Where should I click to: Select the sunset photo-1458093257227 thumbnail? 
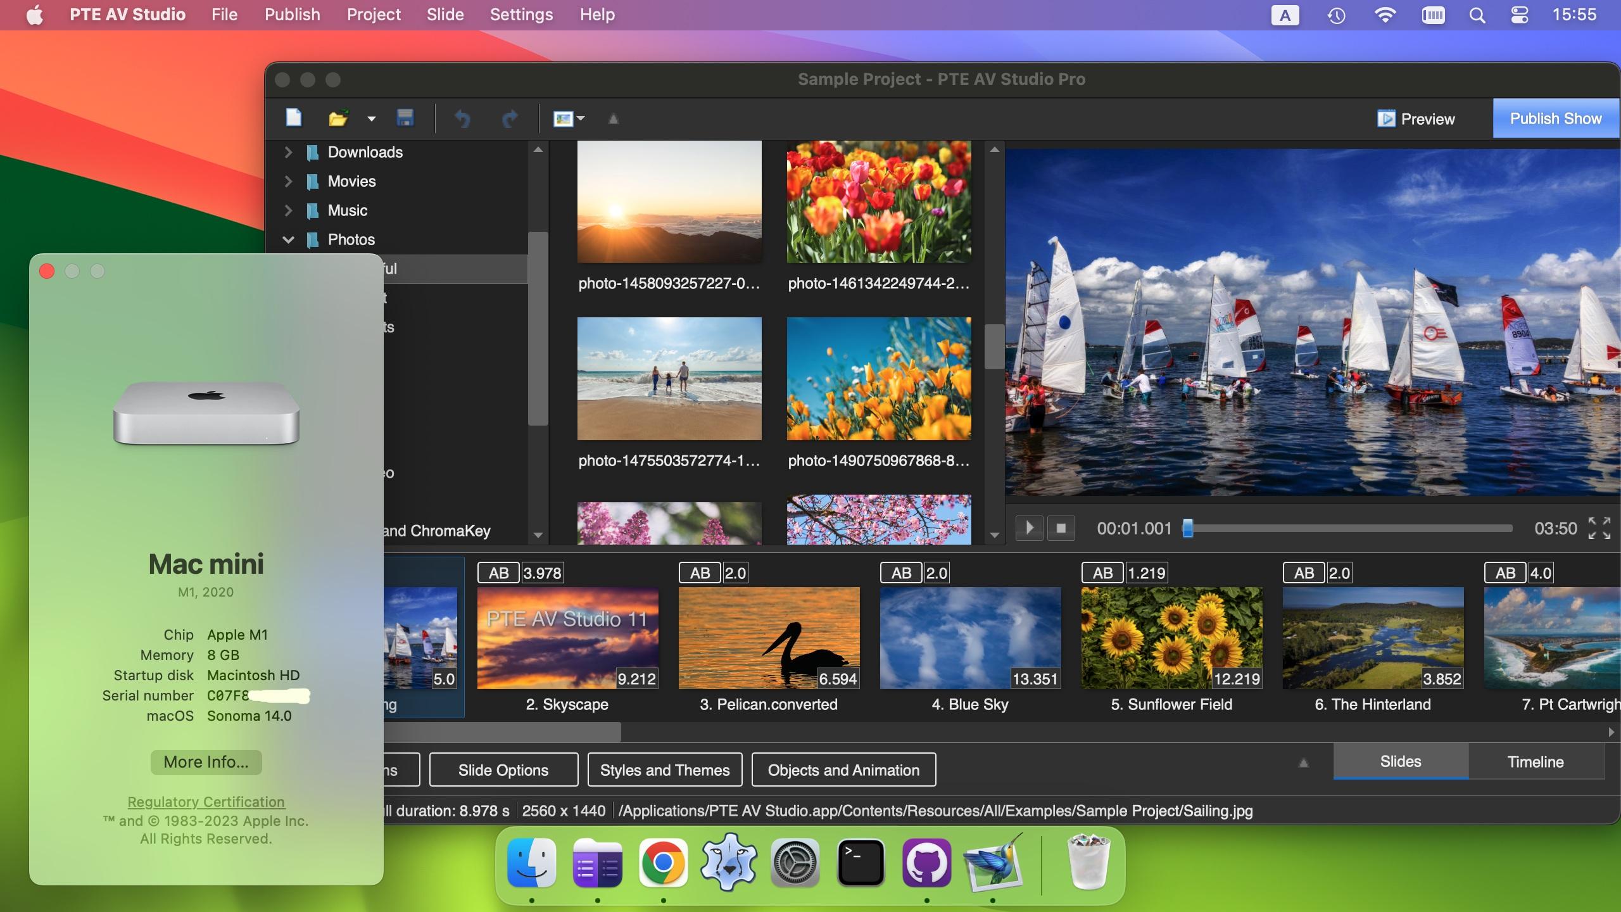(x=669, y=201)
